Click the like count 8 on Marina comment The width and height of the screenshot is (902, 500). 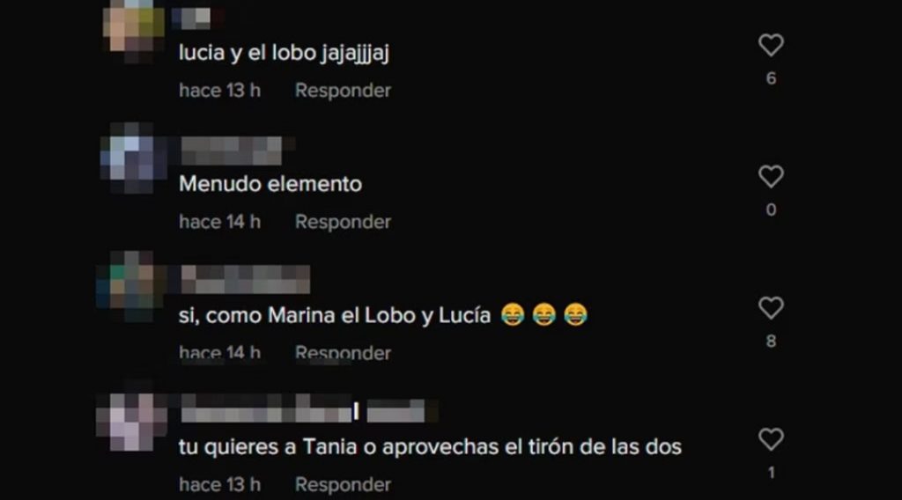pyautogui.click(x=771, y=342)
